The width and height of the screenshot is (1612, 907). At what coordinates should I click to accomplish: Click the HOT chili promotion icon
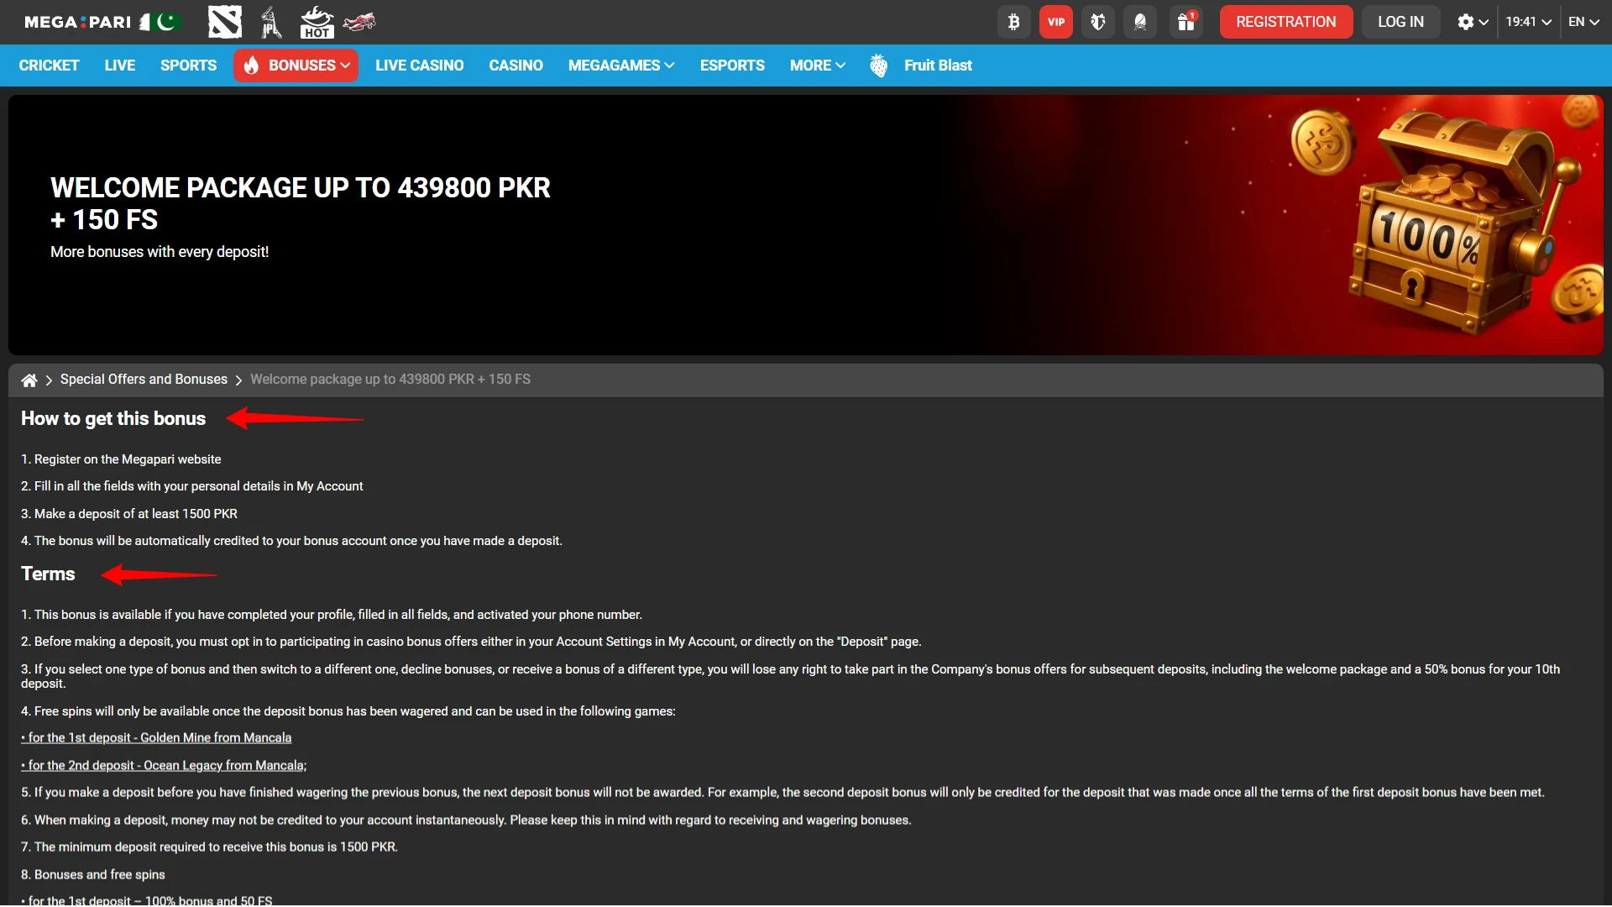pyautogui.click(x=317, y=22)
